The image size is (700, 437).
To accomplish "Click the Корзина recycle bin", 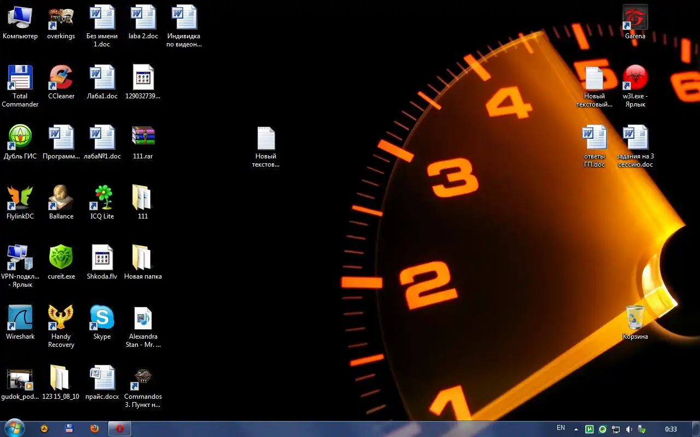I will click(x=635, y=318).
